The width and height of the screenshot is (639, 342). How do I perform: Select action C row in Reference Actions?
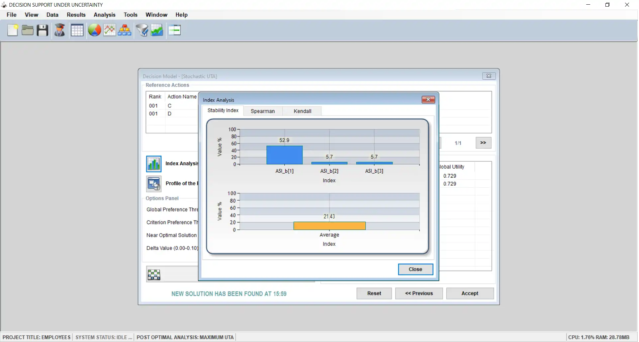[x=173, y=106]
